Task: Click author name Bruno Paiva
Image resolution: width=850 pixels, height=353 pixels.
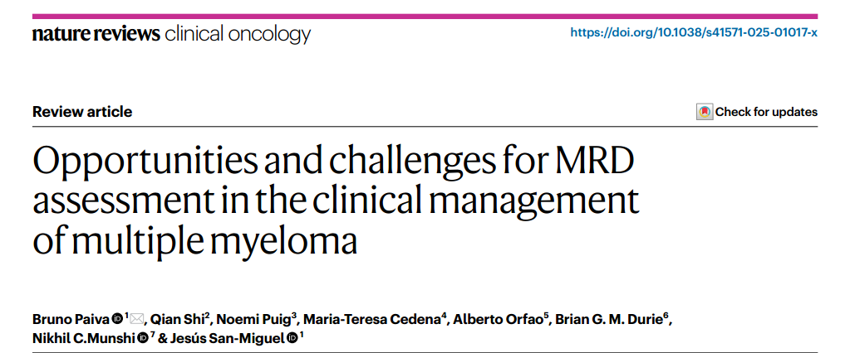Action: coord(71,320)
